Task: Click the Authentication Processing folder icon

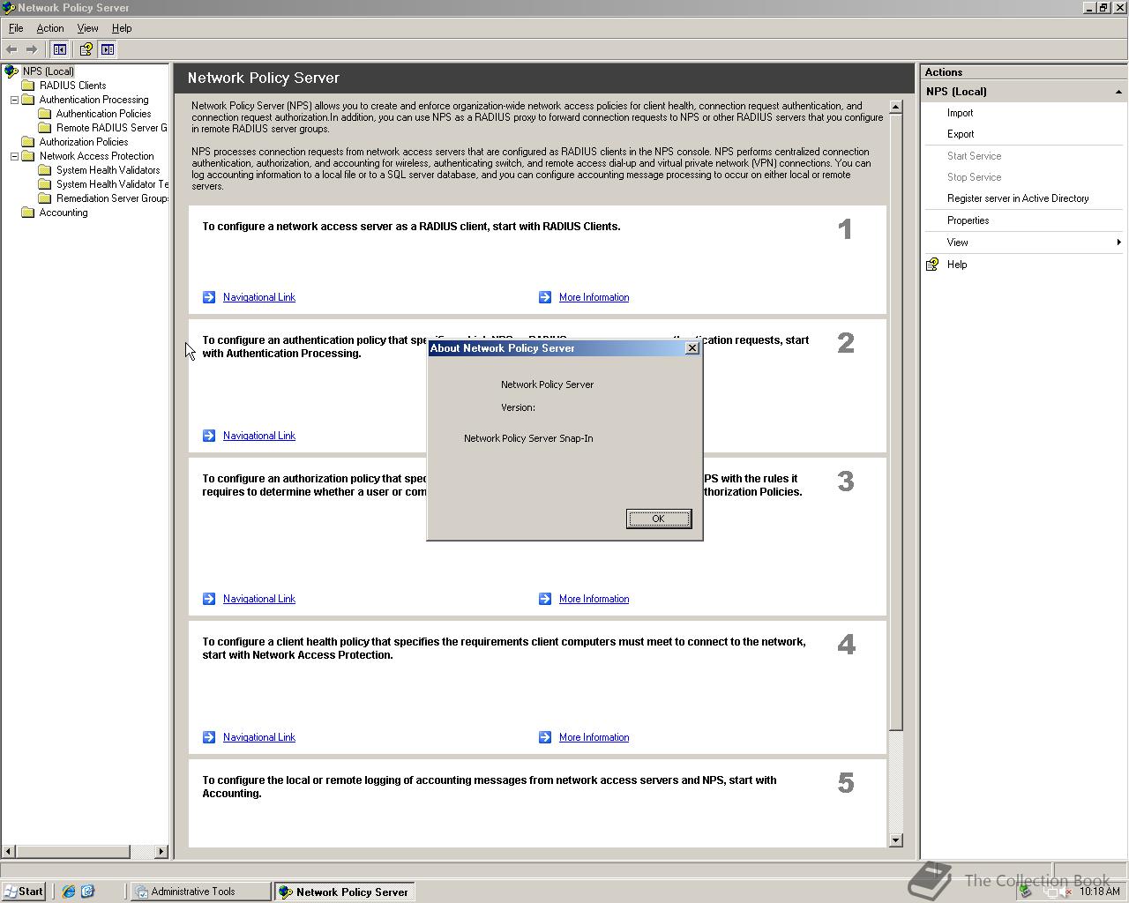Action: pos(28,100)
